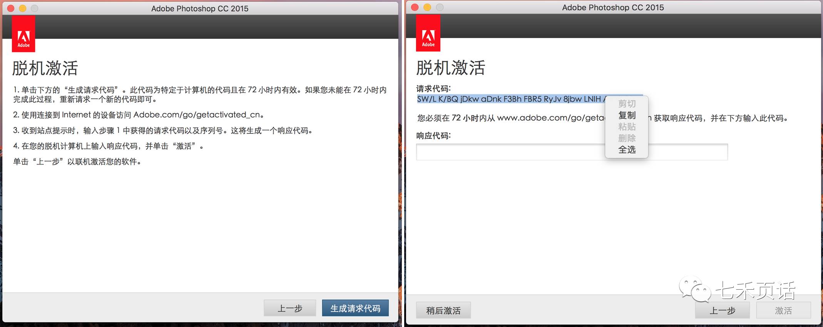Click step 4 text about 激活
The height and width of the screenshot is (327, 823).
coord(108,146)
